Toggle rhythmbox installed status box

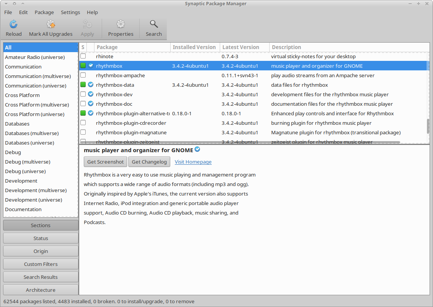click(83, 66)
